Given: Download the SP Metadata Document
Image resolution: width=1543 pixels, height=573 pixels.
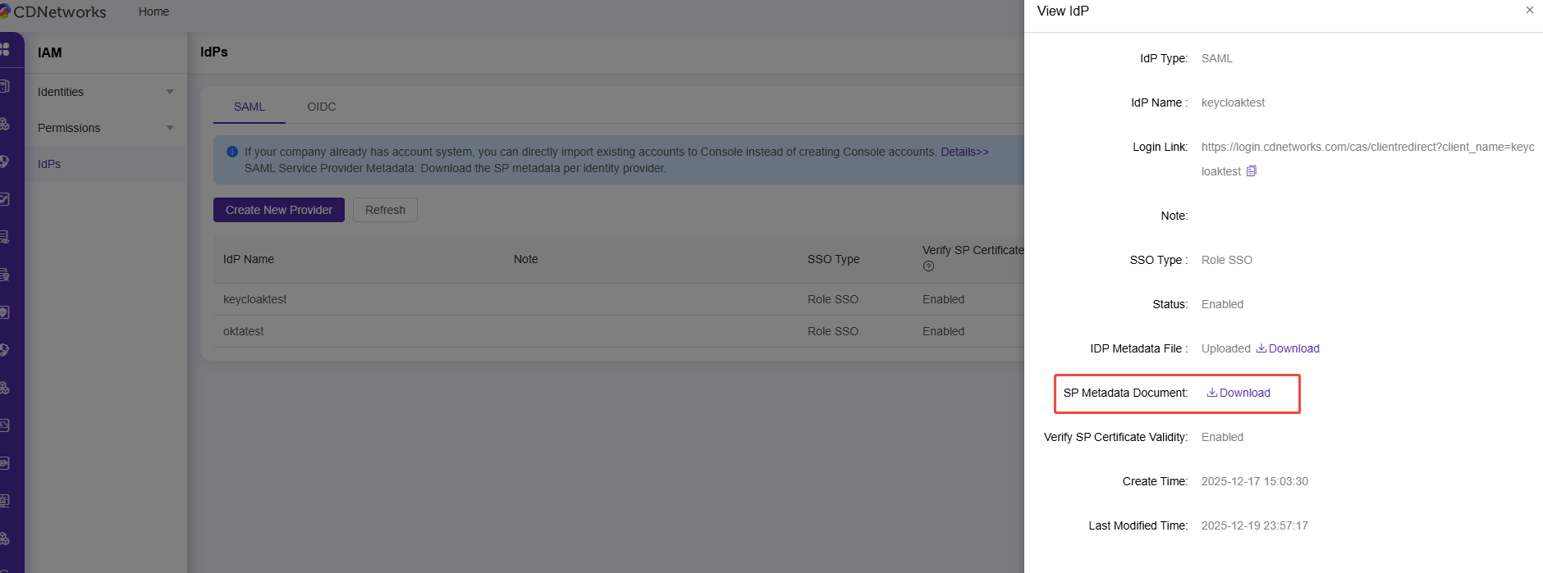Looking at the screenshot, I should (1239, 393).
